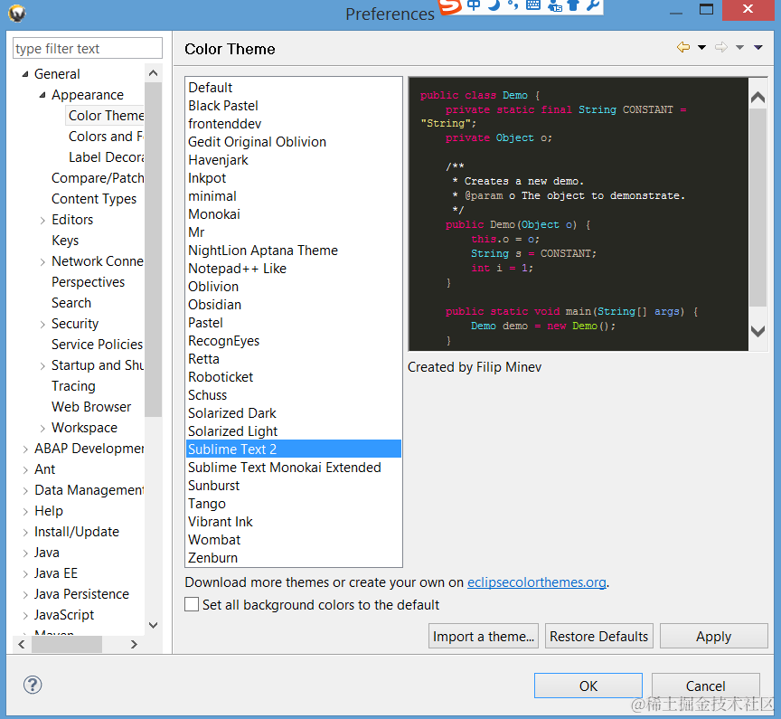Select the Black Pastel theme
This screenshot has height=719, width=781.
[294, 106]
